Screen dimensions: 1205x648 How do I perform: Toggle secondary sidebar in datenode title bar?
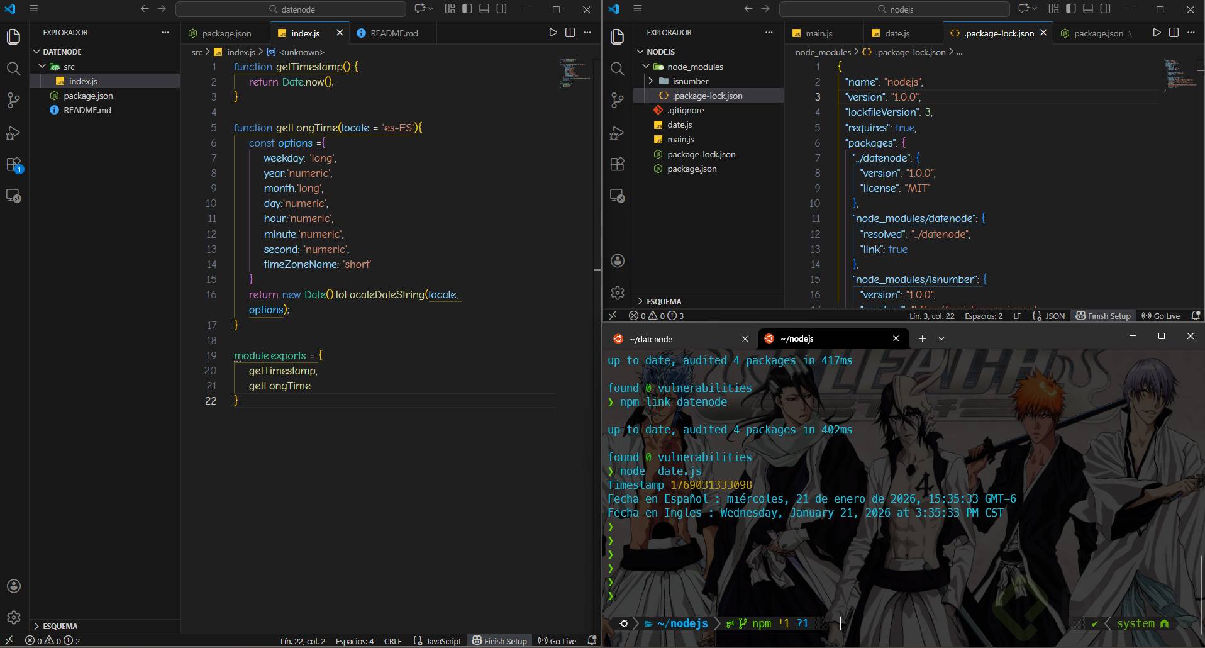click(501, 9)
